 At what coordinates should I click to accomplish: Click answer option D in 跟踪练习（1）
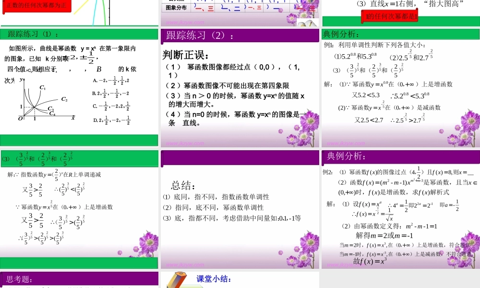112,120
